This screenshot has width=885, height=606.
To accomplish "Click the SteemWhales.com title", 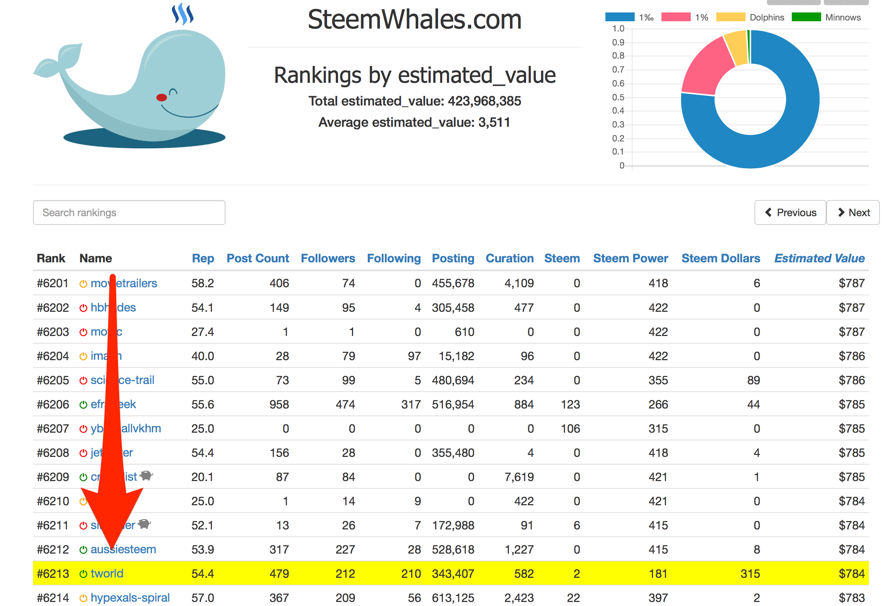I will [415, 19].
